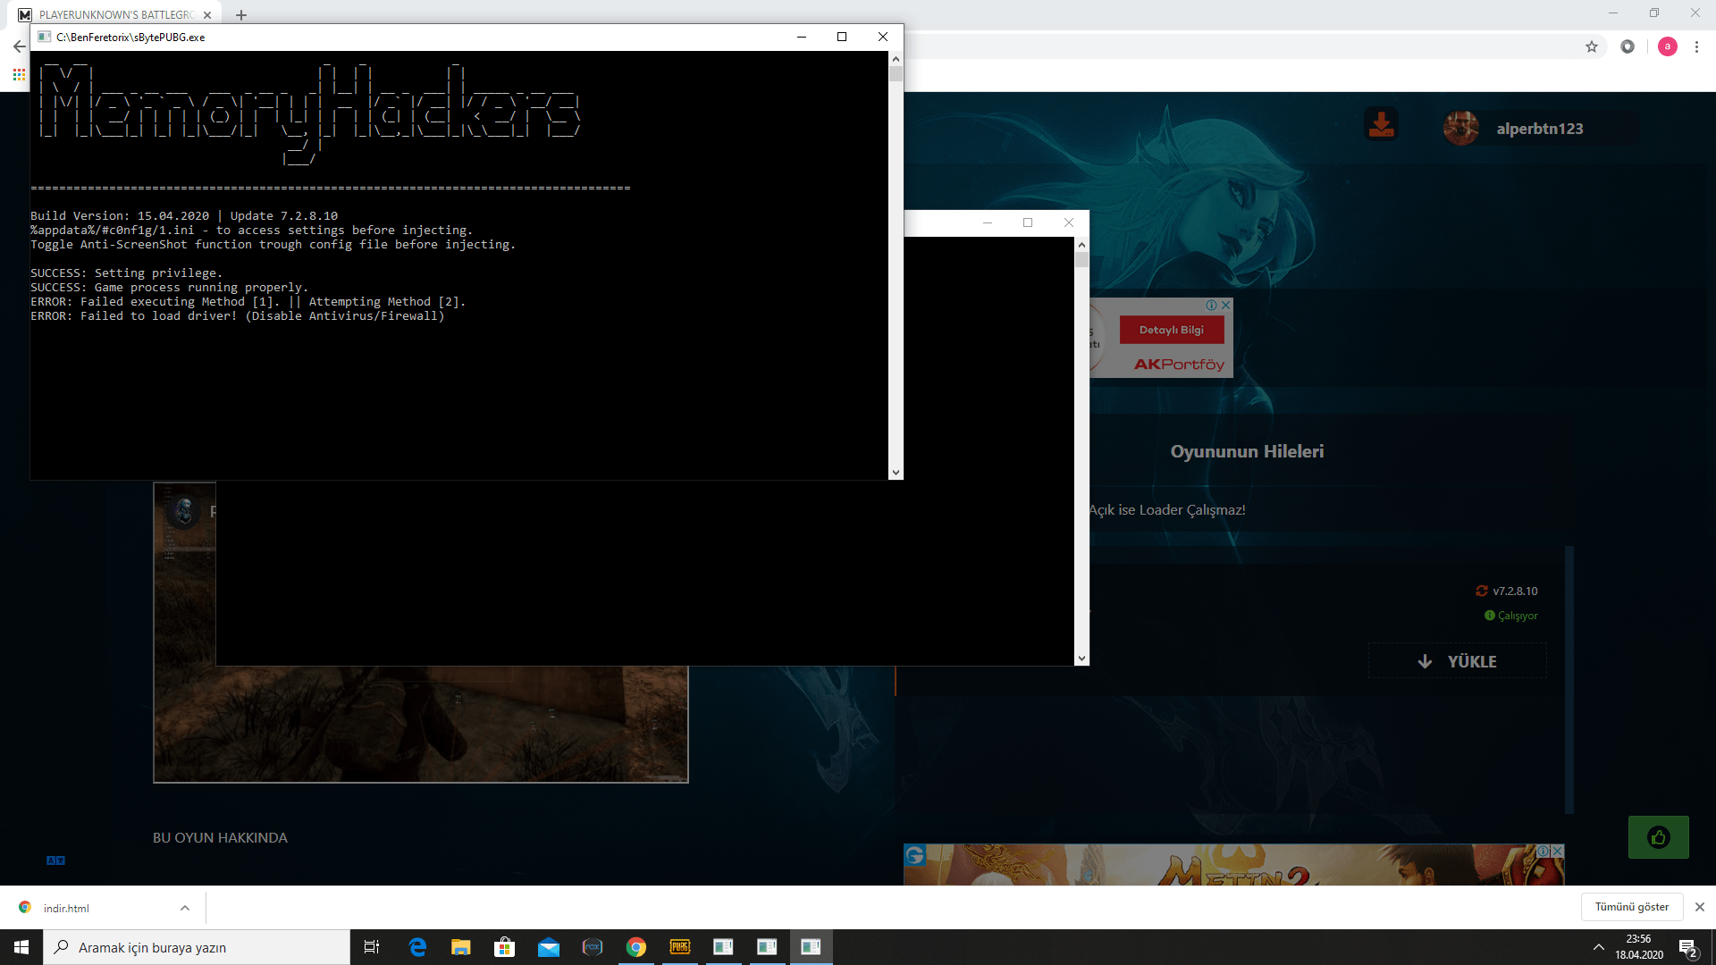
Task: Click scroll-down arrow of second console window
Action: (x=1081, y=659)
